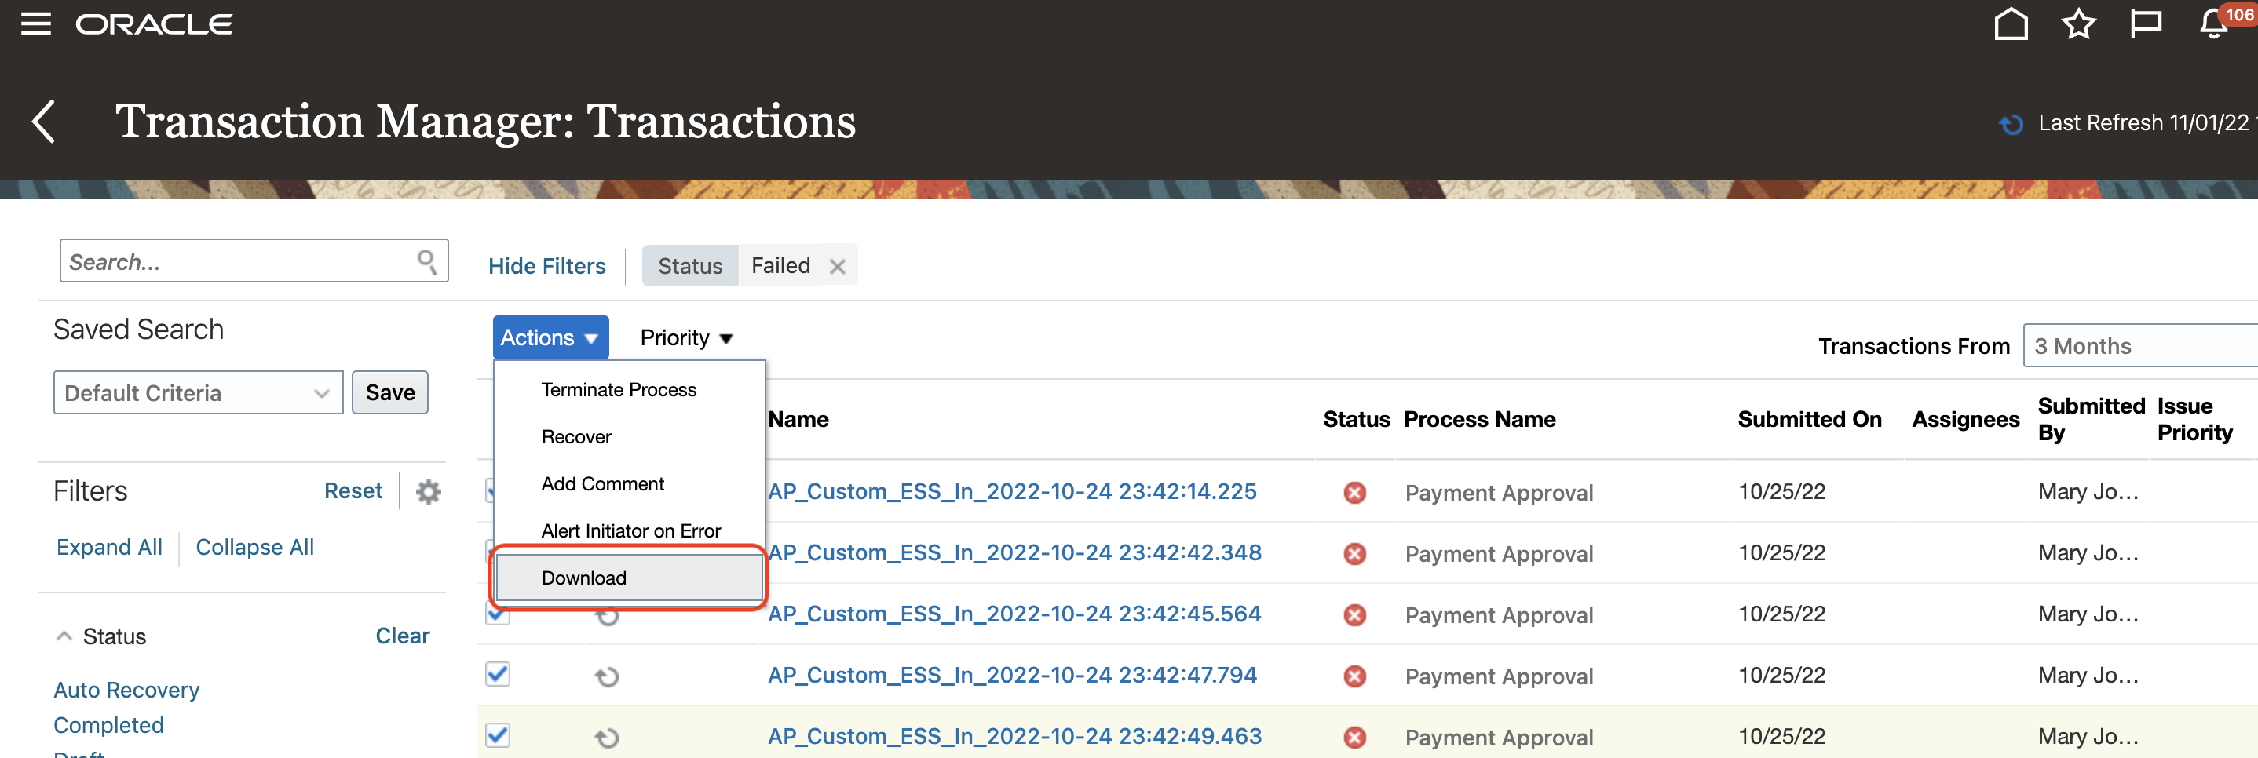Open the Watchlist flag icon

point(2145,24)
